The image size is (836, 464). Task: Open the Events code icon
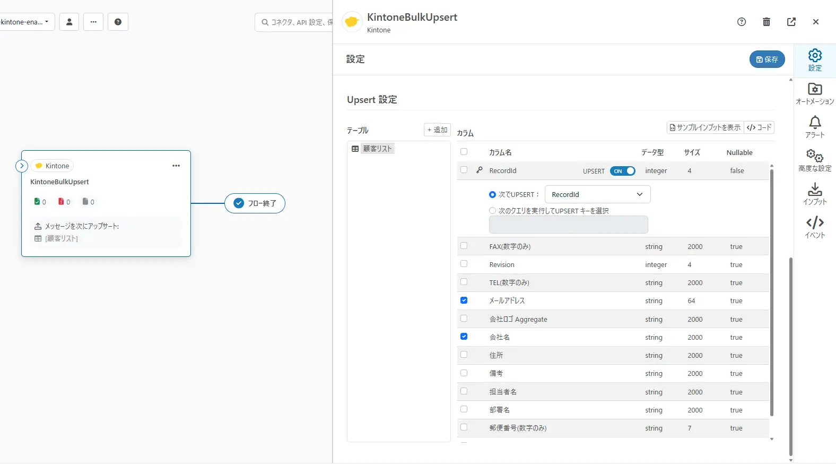(815, 227)
